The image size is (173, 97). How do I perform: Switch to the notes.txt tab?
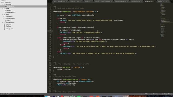click(87, 1)
